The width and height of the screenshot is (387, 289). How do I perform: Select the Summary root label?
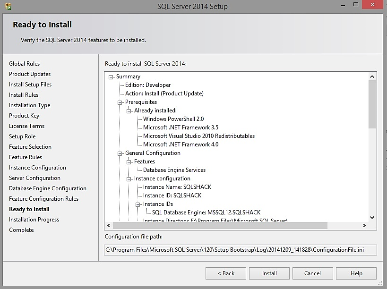coord(129,76)
